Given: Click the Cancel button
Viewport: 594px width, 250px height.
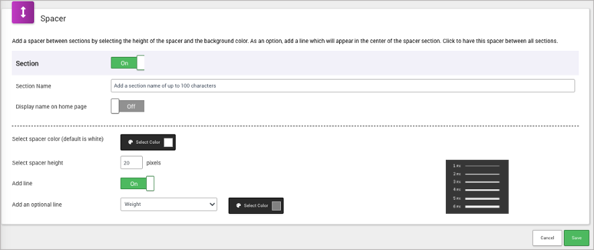Looking at the screenshot, I should pyautogui.click(x=547, y=238).
